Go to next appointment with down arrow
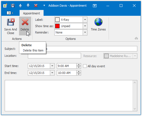Screen dimensions: 142x116 [28, 6]
